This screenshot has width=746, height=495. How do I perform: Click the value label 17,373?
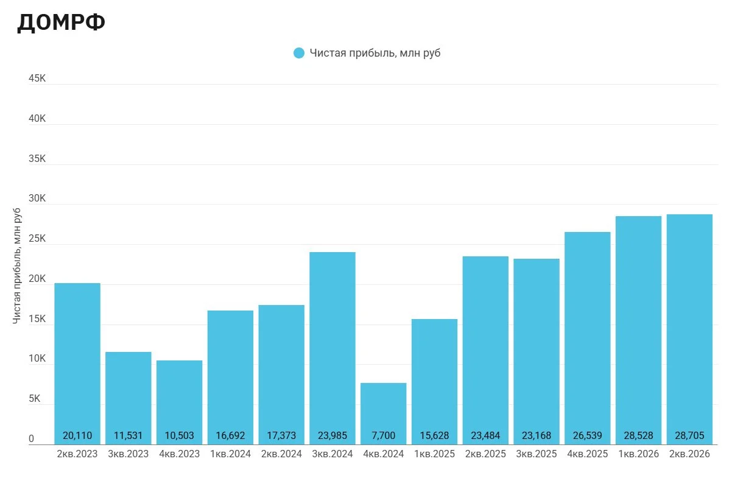point(281,436)
